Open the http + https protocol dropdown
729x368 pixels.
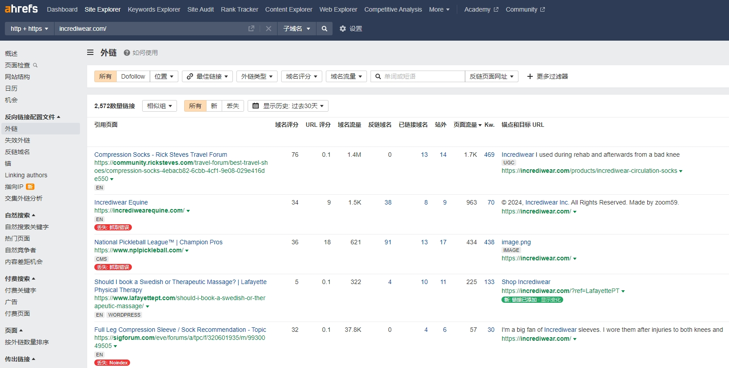click(x=29, y=29)
